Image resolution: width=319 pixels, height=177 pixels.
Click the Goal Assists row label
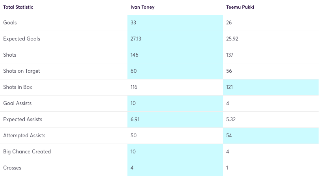tap(17, 103)
